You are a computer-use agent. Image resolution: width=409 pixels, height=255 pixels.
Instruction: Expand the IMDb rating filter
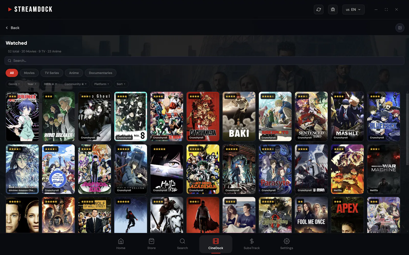point(50,84)
